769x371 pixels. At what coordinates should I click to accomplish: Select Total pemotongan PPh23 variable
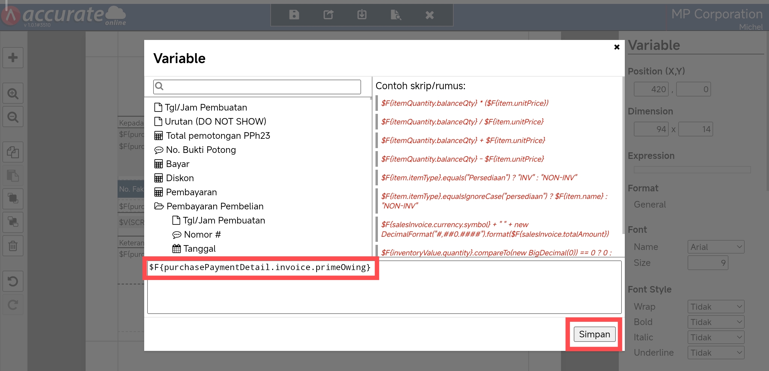coord(217,135)
